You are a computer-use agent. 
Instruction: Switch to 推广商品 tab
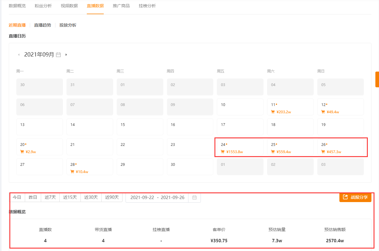pyautogui.click(x=121, y=6)
